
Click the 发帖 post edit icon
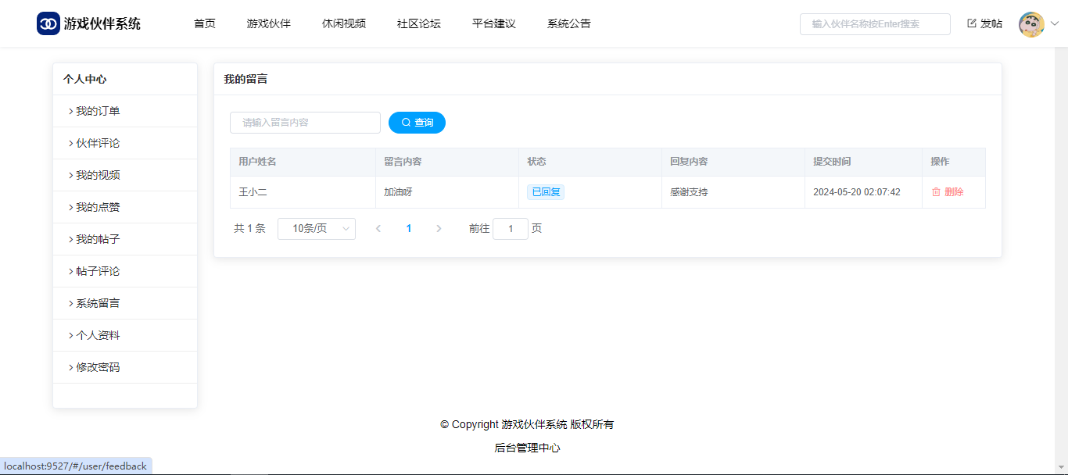(972, 23)
